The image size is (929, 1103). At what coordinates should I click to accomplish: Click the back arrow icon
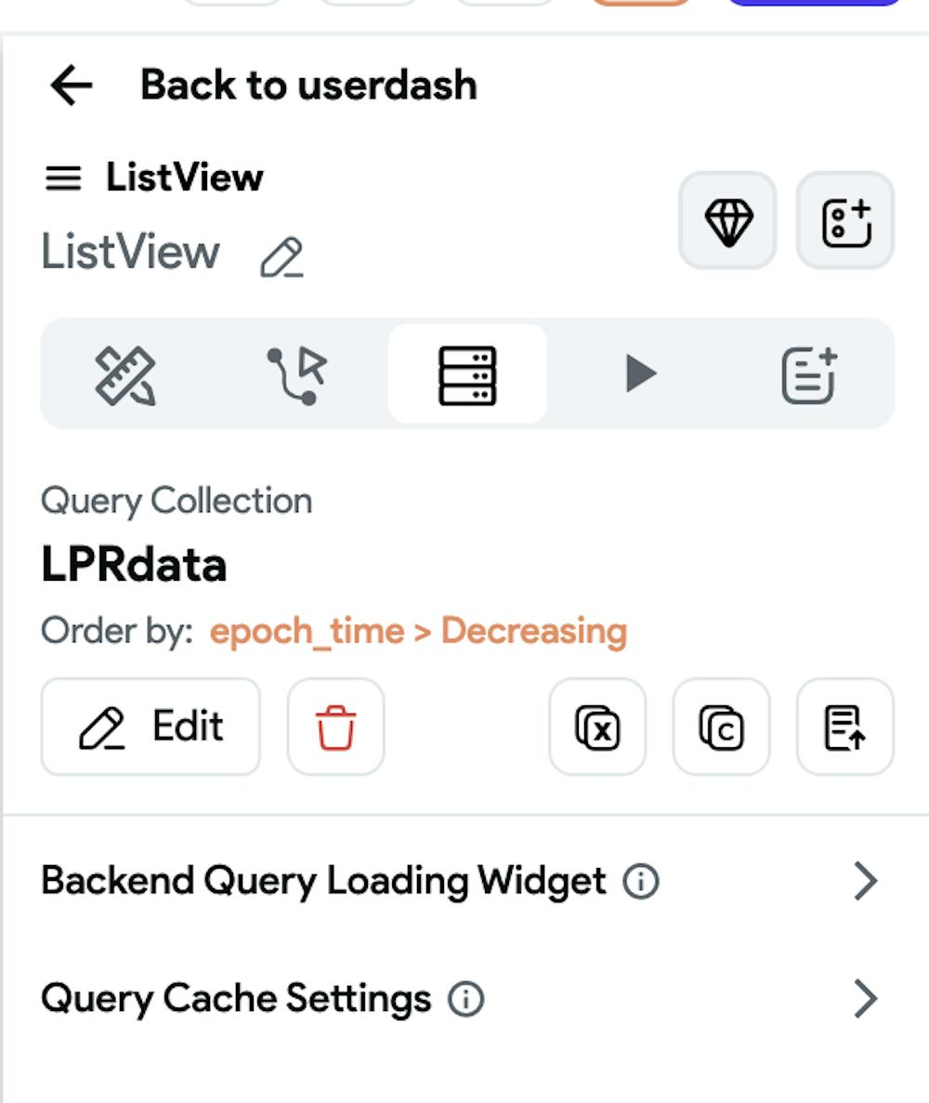click(x=71, y=85)
